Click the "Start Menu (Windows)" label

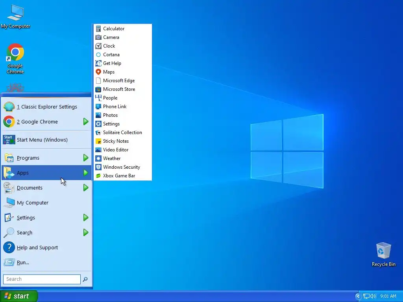click(x=42, y=140)
